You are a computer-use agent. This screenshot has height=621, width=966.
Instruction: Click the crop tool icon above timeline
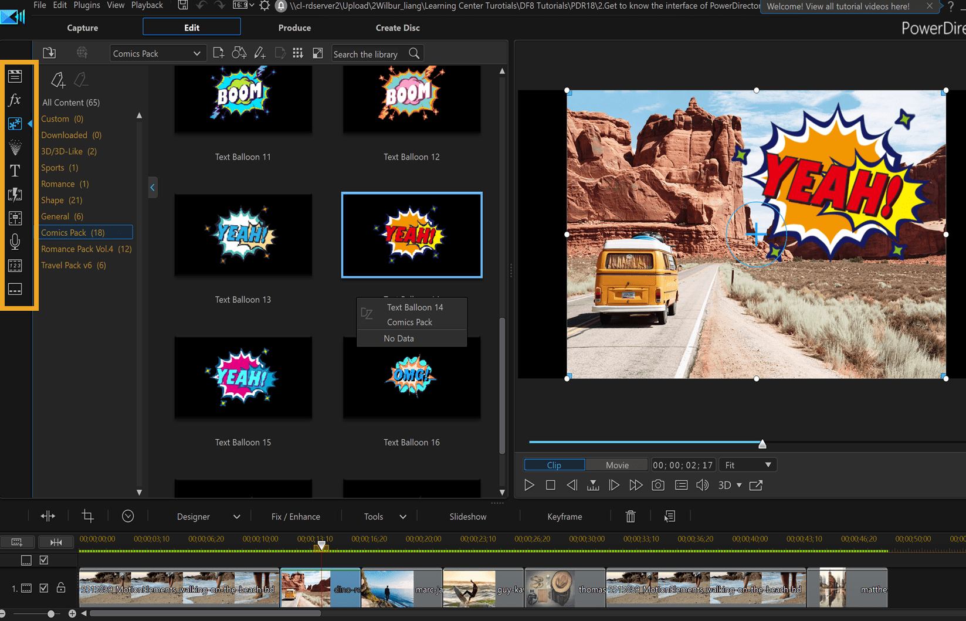click(x=87, y=516)
